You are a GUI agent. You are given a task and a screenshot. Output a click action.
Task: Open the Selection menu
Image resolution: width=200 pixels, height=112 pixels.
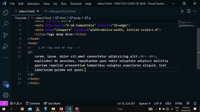(33, 4)
